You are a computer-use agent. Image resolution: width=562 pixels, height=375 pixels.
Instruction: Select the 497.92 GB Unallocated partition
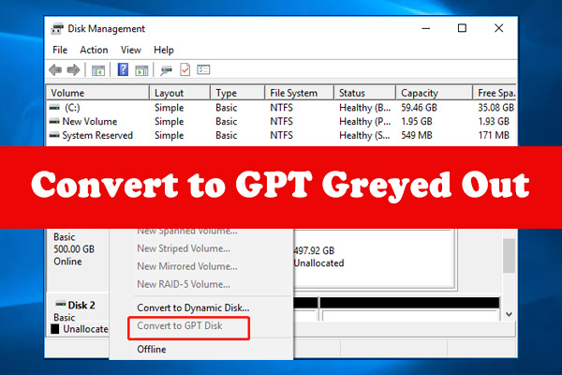373,257
